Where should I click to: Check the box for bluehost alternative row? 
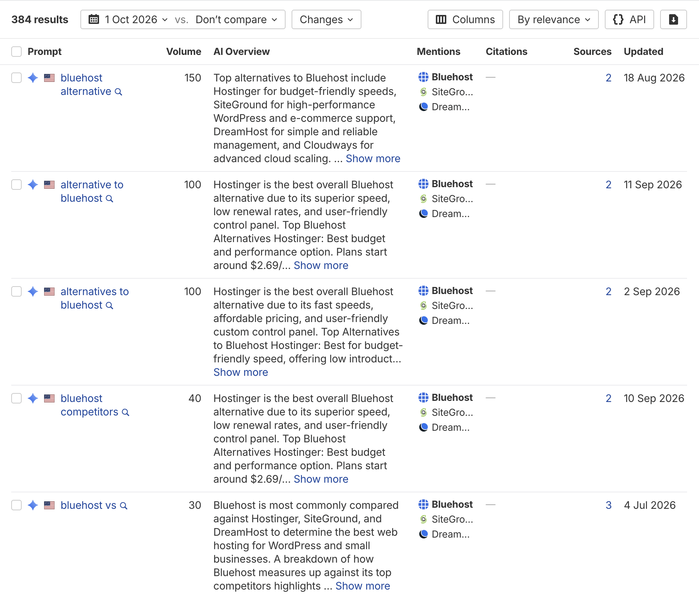tap(16, 78)
